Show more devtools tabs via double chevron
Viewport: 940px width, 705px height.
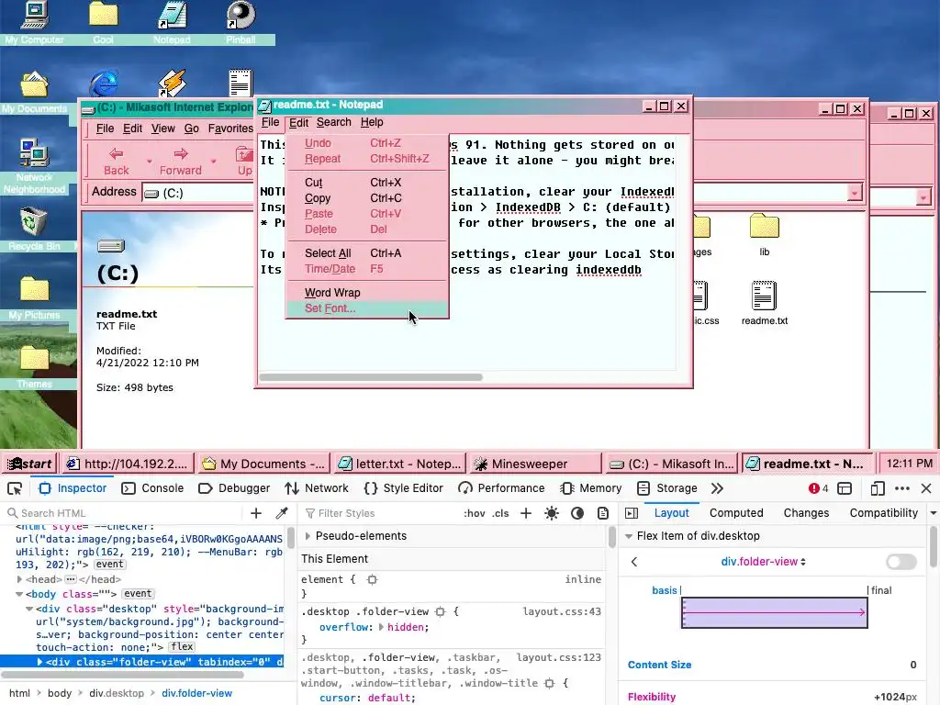(717, 488)
